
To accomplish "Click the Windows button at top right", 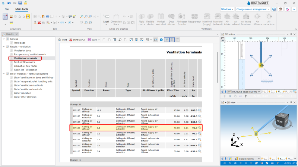I will 227,9.
